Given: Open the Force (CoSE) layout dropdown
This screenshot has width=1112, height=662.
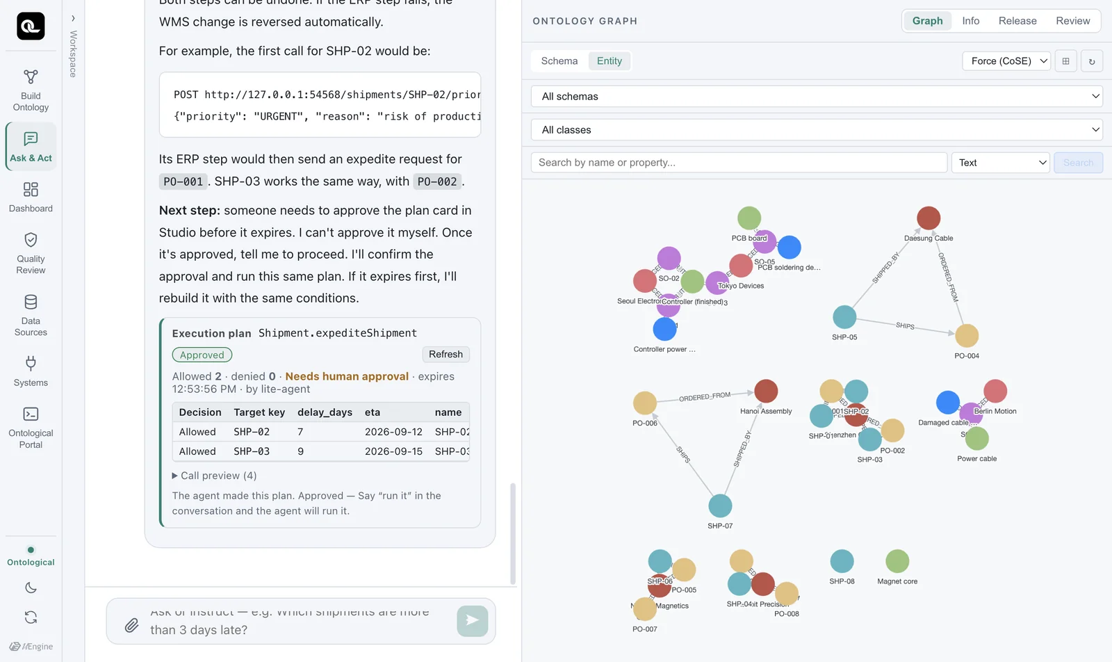Looking at the screenshot, I should 1006,61.
